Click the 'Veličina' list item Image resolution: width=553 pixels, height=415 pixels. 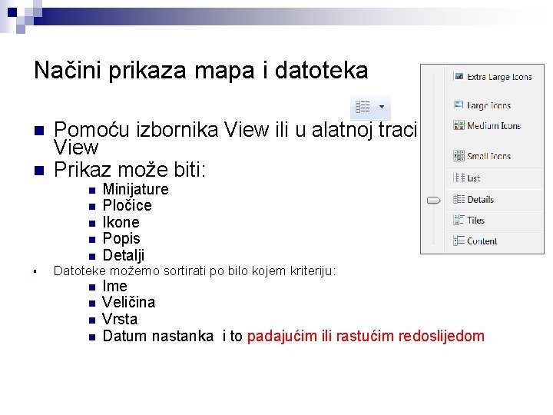tap(129, 303)
